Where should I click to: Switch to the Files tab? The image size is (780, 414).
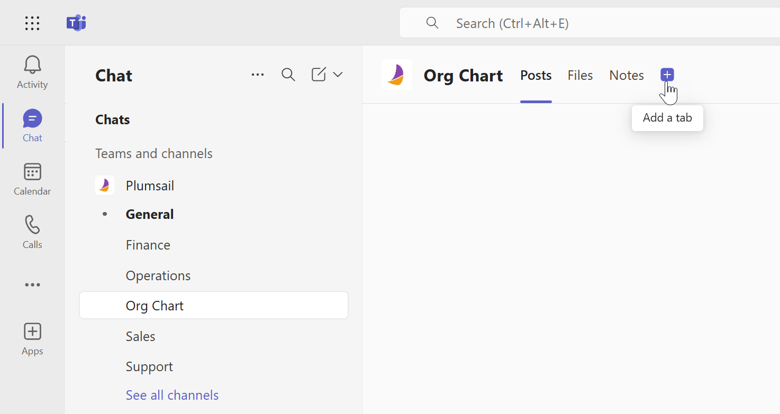tap(580, 76)
